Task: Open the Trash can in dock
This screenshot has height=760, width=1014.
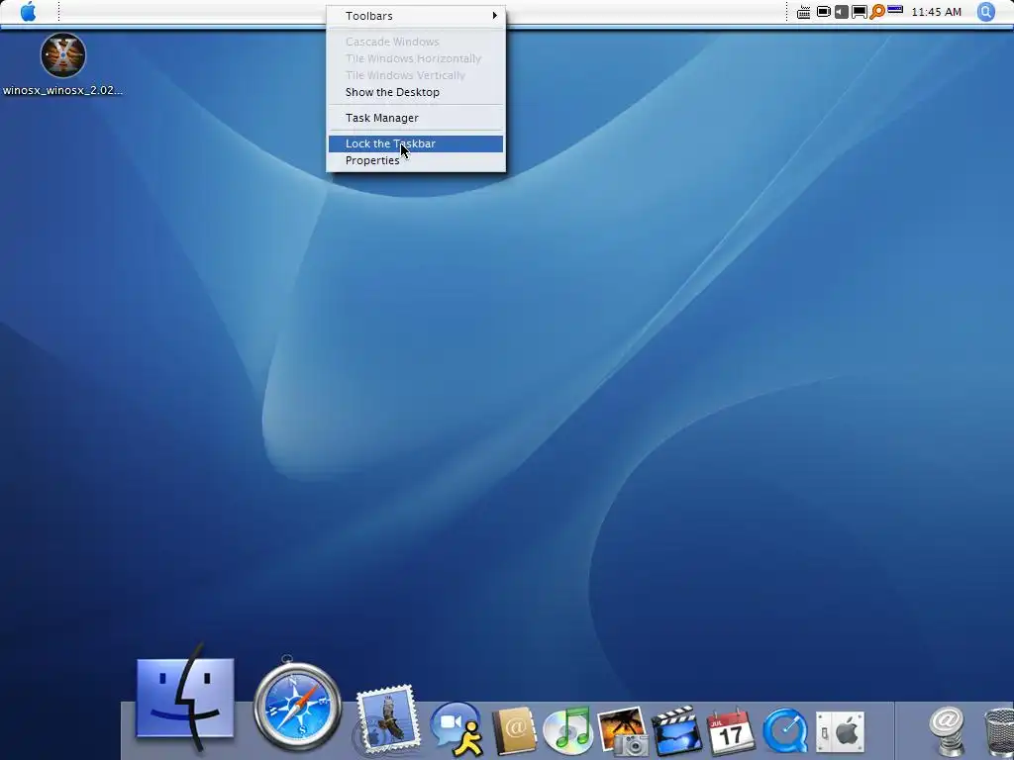Action: click(998, 733)
